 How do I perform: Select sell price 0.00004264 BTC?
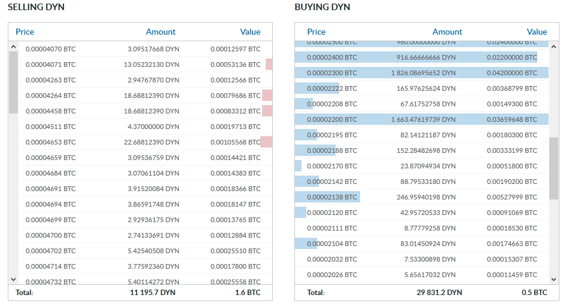(51, 96)
